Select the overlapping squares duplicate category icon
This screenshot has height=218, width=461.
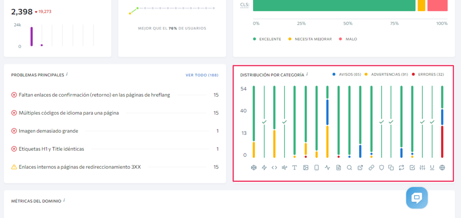391,168
